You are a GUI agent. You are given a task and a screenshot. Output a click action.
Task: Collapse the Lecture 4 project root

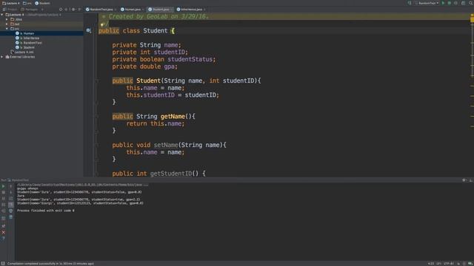pyautogui.click(x=2, y=15)
